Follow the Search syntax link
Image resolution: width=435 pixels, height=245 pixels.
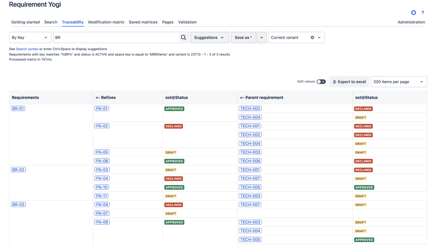coord(27,49)
